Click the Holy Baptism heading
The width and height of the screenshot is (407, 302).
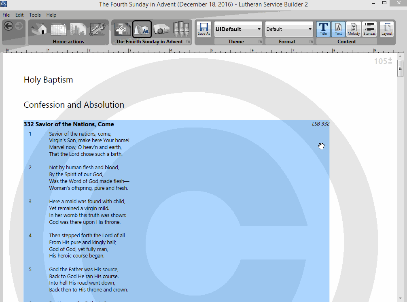tap(48, 80)
